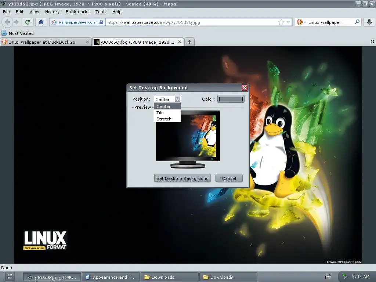Open the desktop start menu button
376x282 pixels.
pos(10,276)
